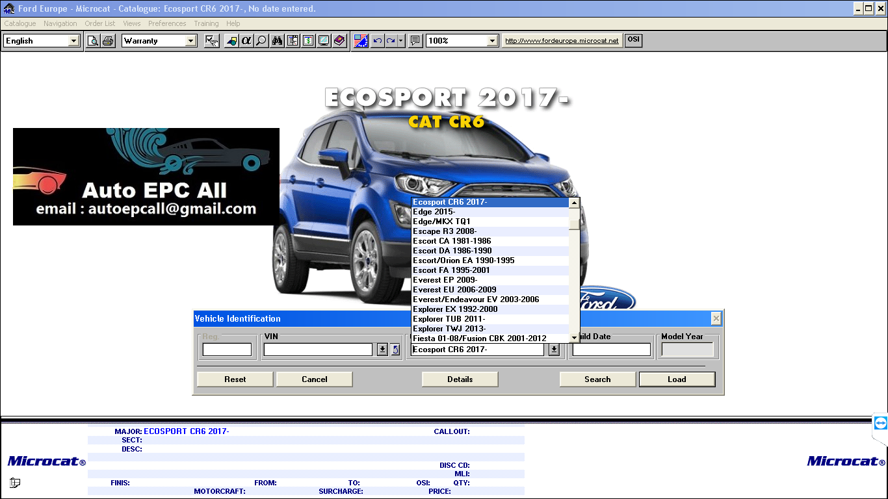Image resolution: width=888 pixels, height=499 pixels.
Task: Click the VIN refresh arrow icon
Action: click(x=395, y=350)
